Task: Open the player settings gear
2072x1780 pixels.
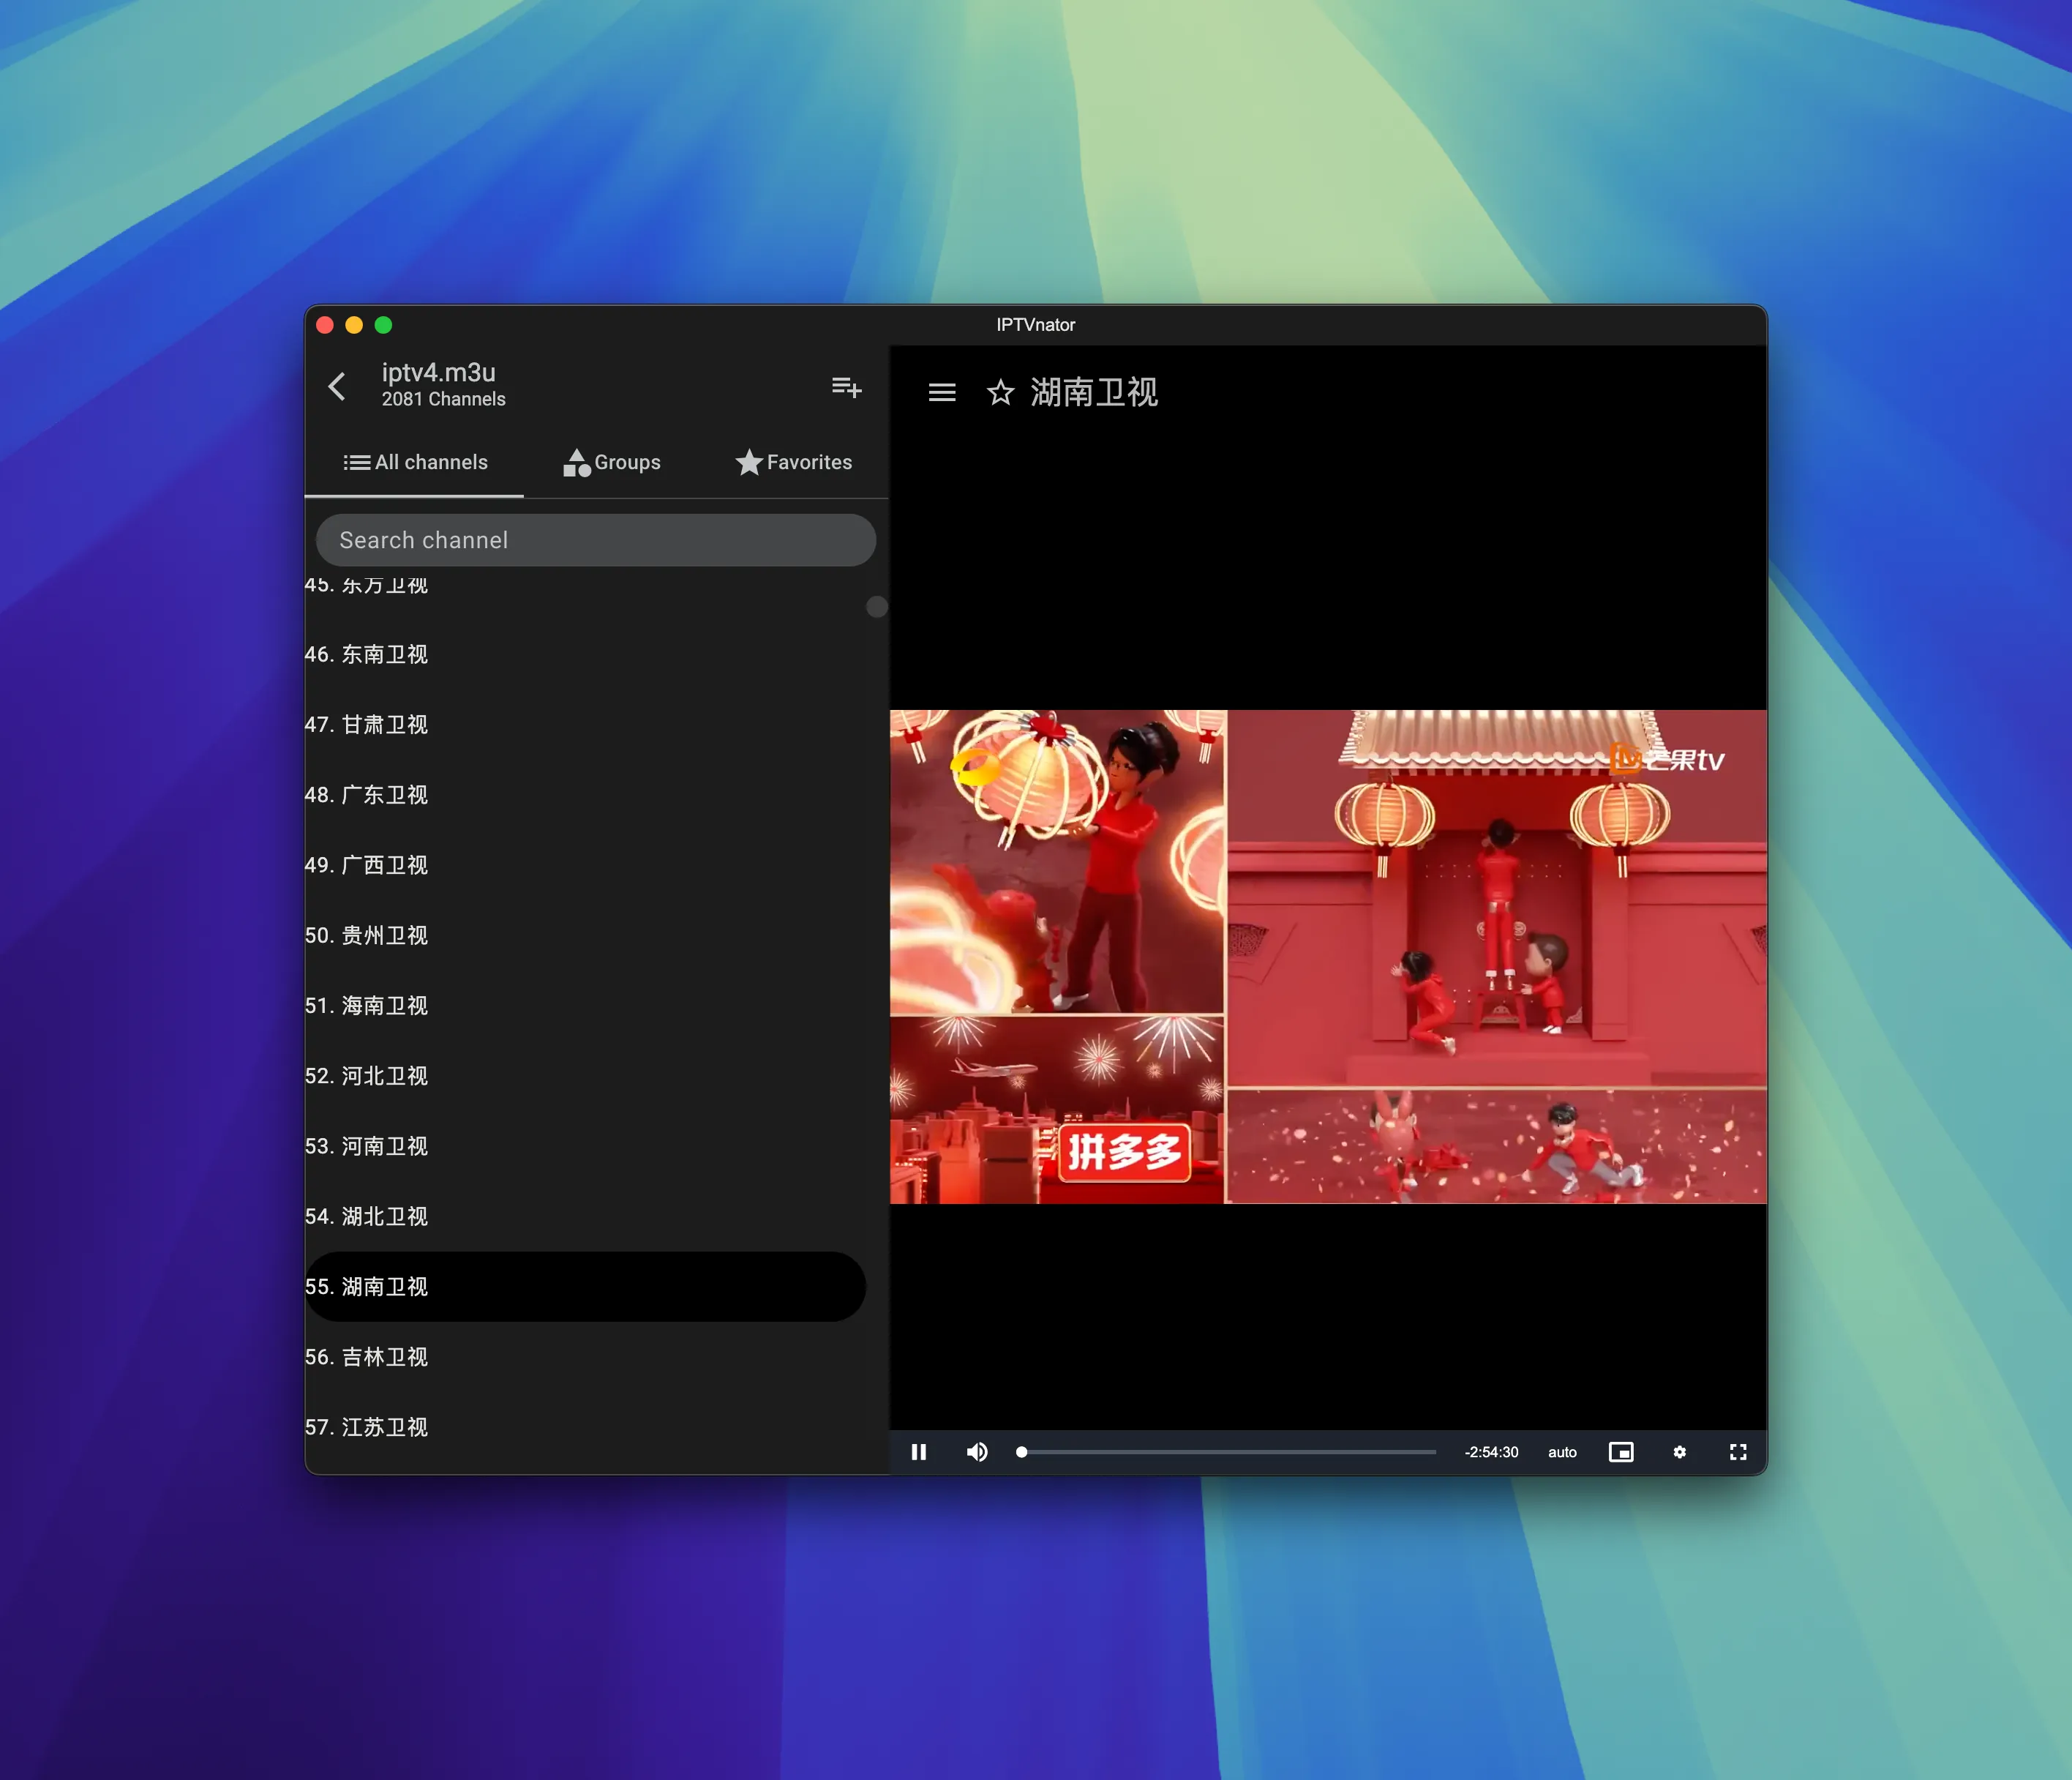Action: [x=1680, y=1452]
